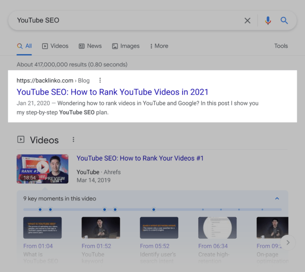Switch to the Videos search tab
This screenshot has height=272, width=305.
tap(55, 46)
